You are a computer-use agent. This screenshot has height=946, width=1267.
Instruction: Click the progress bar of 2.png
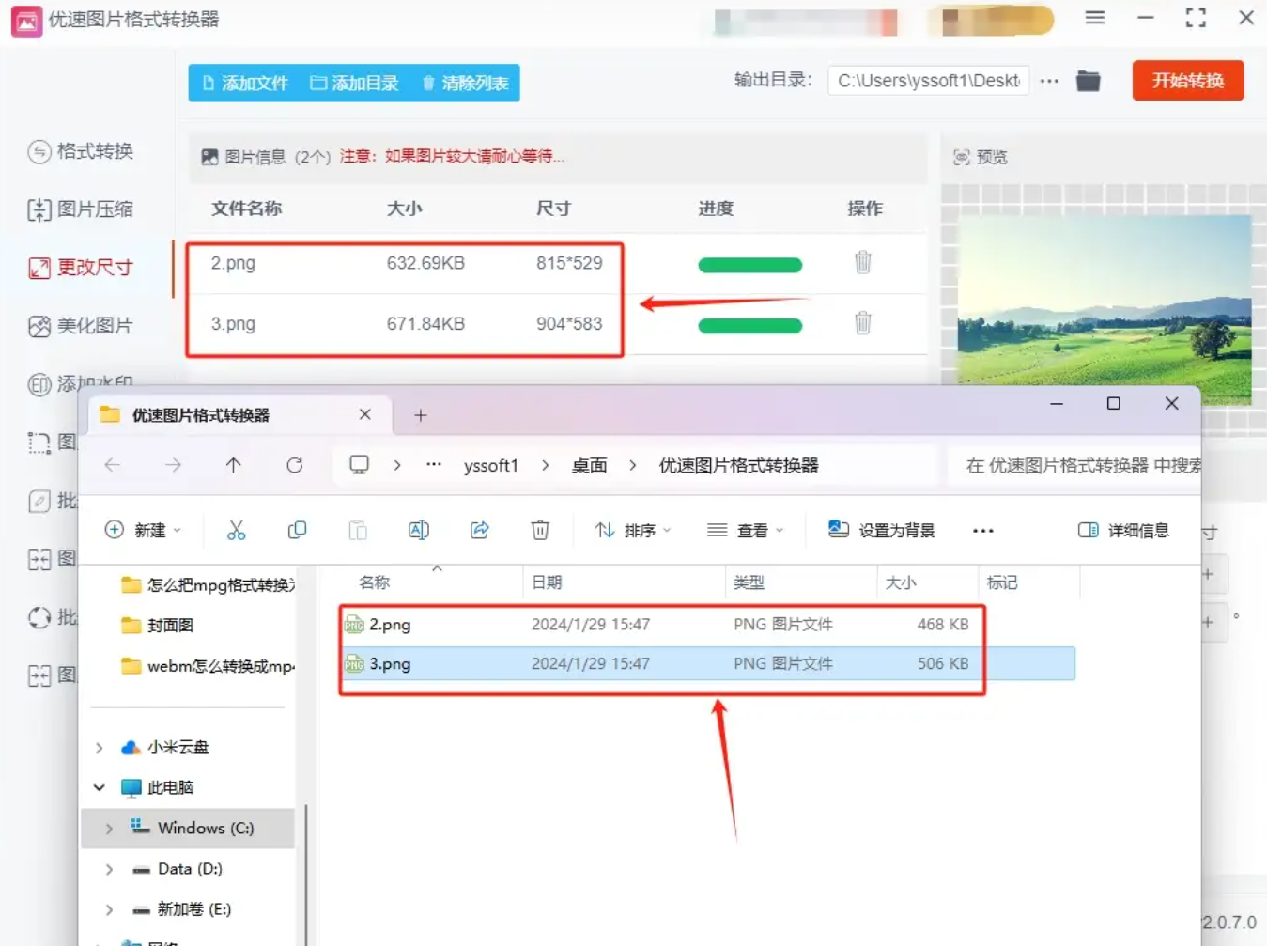pyautogui.click(x=749, y=265)
